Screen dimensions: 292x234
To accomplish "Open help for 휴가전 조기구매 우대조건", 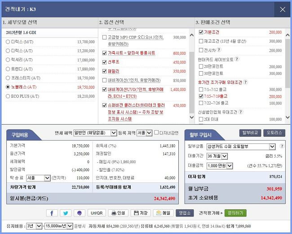I will pyautogui.click(x=245, y=82).
